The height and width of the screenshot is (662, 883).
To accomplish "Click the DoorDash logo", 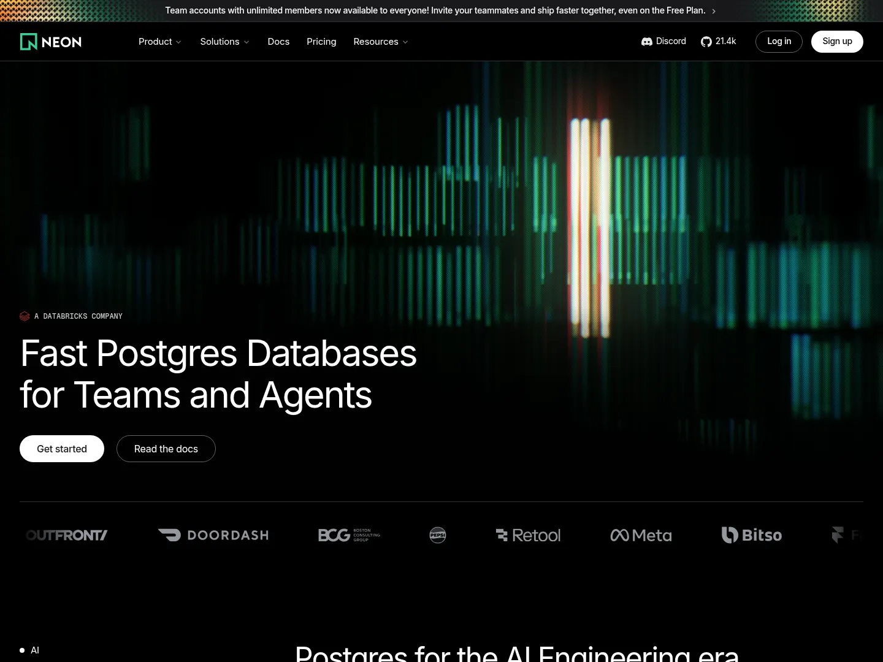I will [213, 535].
